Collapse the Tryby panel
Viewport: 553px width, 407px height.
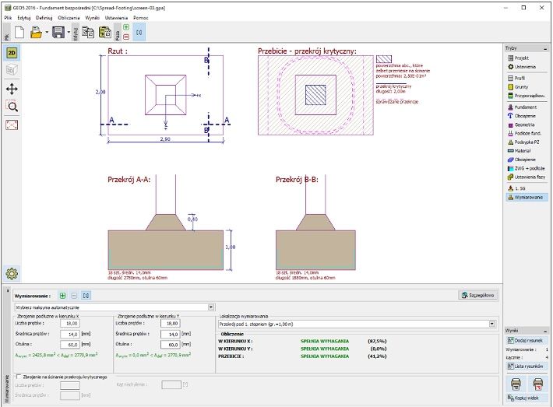545,48
